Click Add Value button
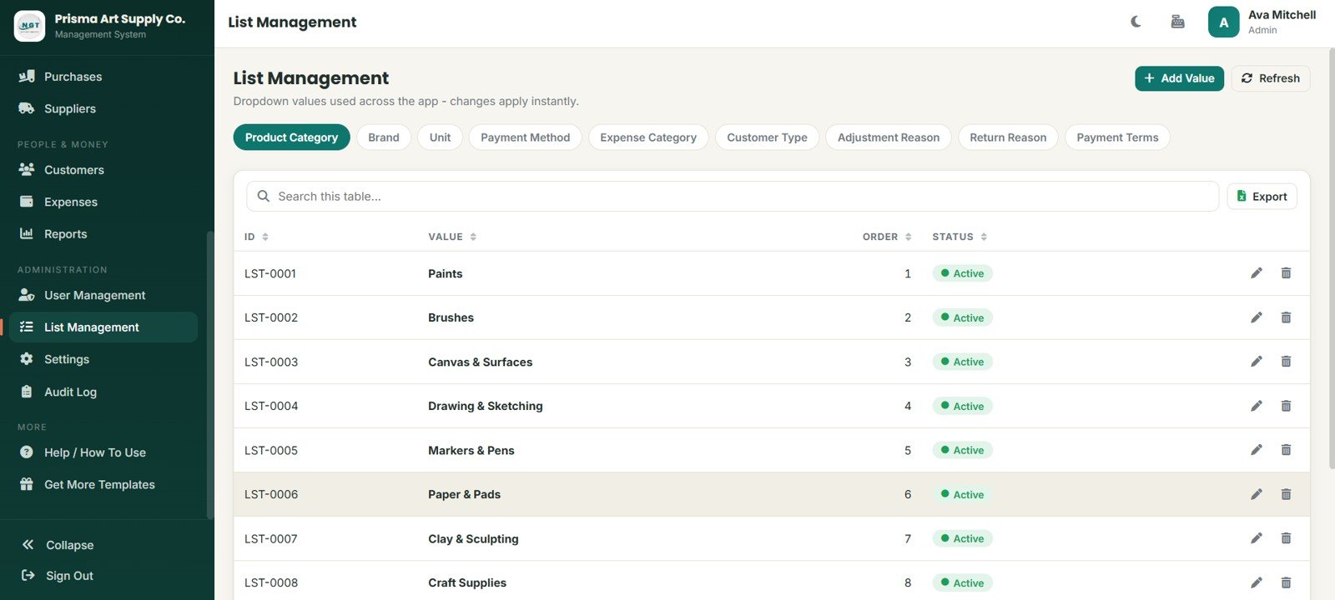The image size is (1335, 600). tap(1179, 78)
